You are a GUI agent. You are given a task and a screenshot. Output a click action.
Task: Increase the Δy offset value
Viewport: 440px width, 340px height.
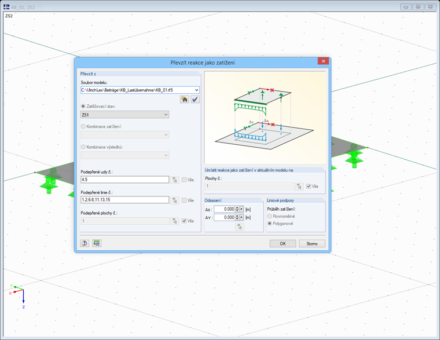pyautogui.click(x=237, y=216)
